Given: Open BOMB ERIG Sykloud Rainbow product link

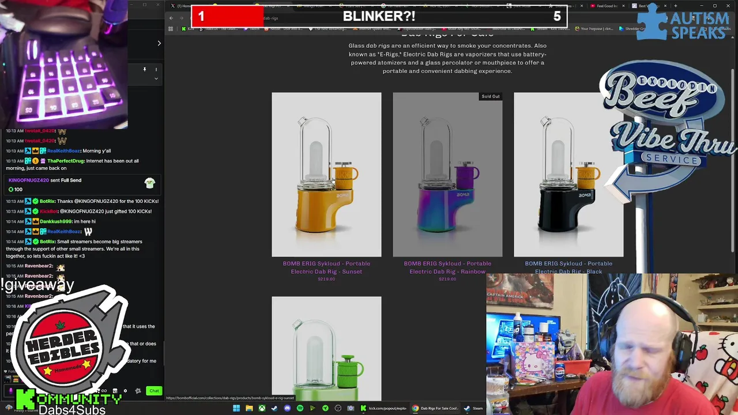Looking at the screenshot, I should [447, 267].
